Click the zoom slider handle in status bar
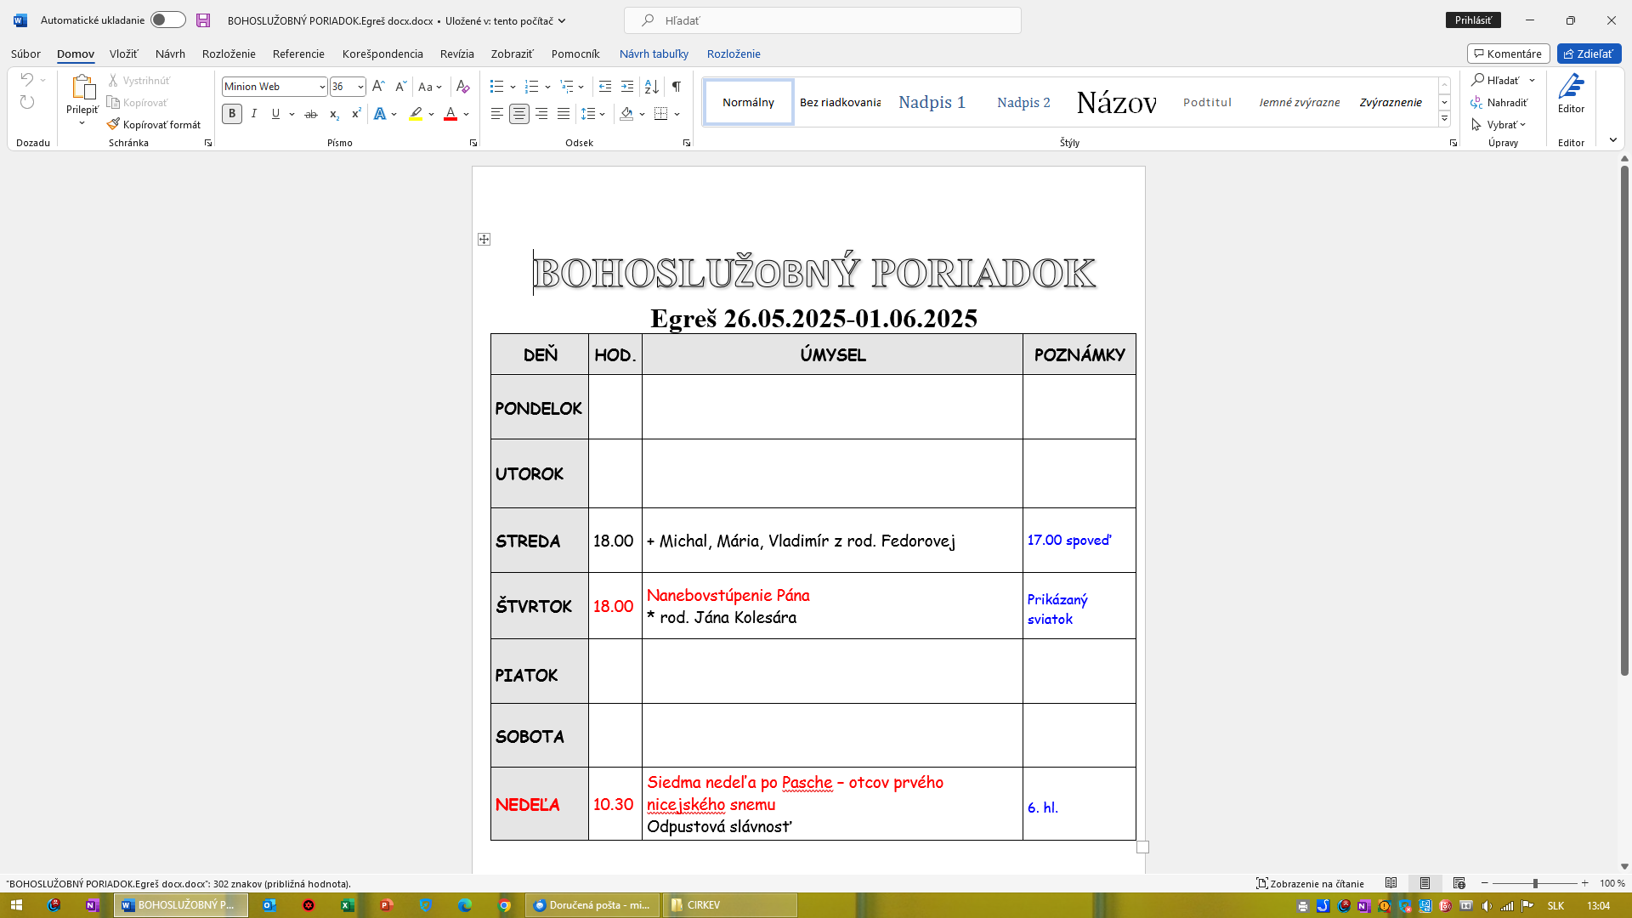Screen dimensions: 1632x918 [1535, 883]
